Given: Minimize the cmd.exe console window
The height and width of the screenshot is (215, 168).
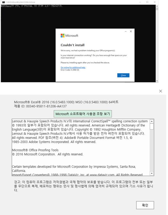Looking at the screenshot, I should pos(140,2).
